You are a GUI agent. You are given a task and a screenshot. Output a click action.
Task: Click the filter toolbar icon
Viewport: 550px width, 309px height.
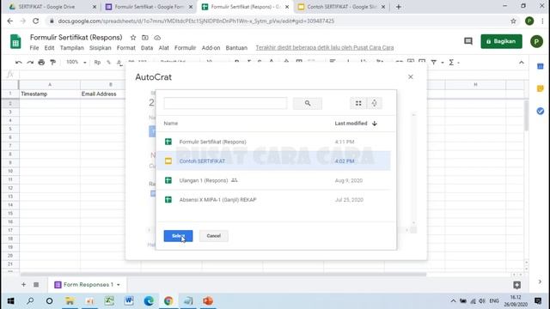[x=434, y=63]
